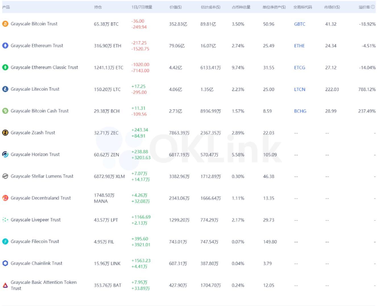Click the info icon next to 溢价率
This screenshot has width=377, height=306.
pos(373,7)
